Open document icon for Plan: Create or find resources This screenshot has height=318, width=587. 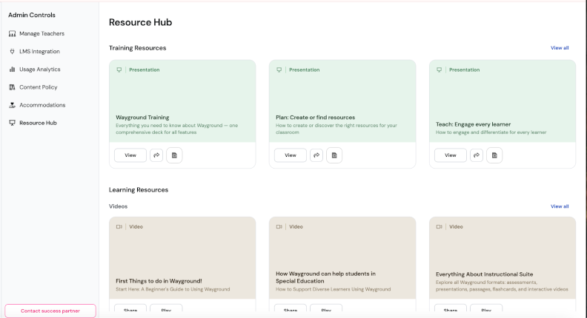tap(334, 155)
